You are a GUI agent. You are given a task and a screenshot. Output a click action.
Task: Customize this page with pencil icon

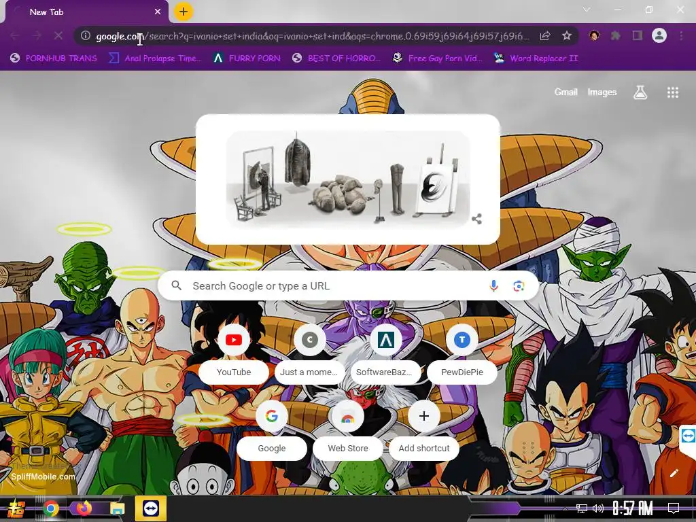click(674, 473)
